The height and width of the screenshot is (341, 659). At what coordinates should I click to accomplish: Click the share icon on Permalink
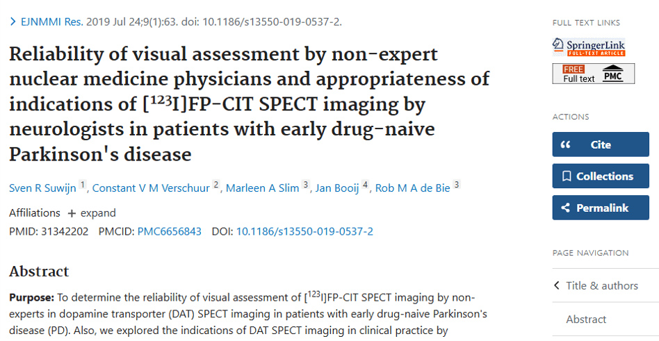[565, 208]
